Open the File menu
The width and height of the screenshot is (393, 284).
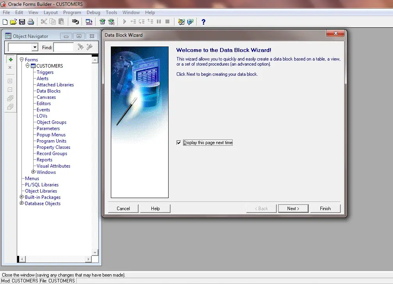click(x=6, y=12)
